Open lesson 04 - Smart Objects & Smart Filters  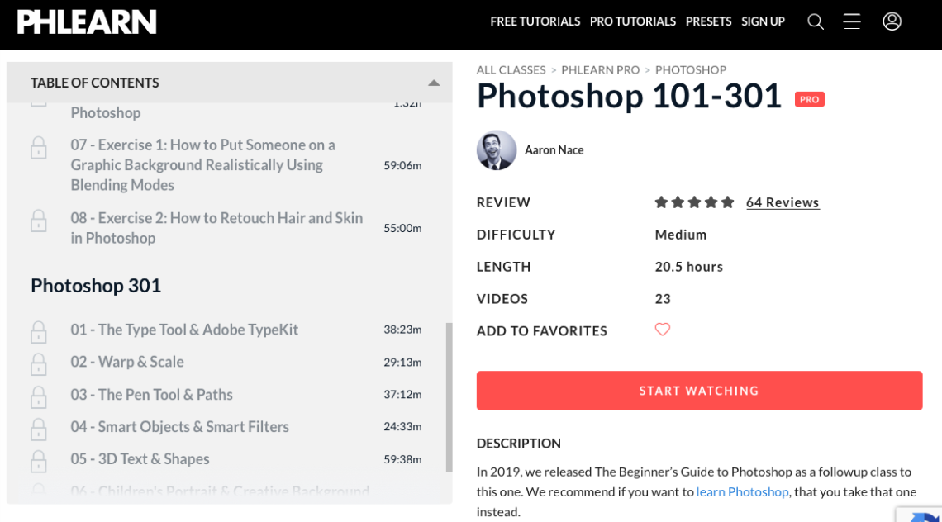click(179, 427)
